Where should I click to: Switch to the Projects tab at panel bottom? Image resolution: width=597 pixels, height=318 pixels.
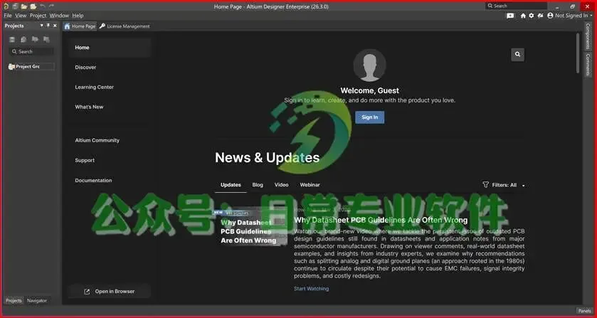[x=14, y=300]
